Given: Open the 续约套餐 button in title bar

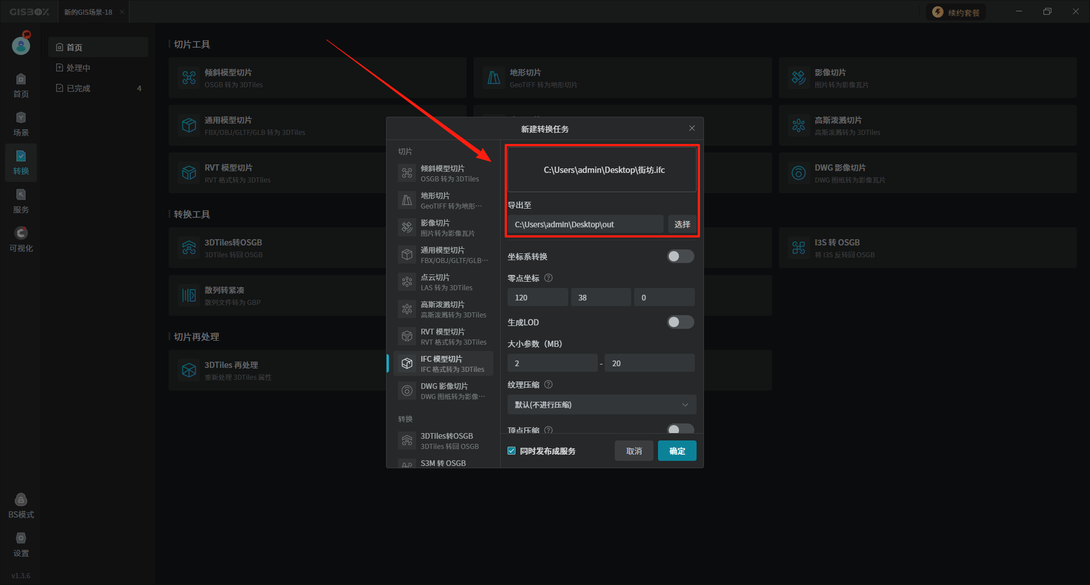Looking at the screenshot, I should (x=956, y=12).
